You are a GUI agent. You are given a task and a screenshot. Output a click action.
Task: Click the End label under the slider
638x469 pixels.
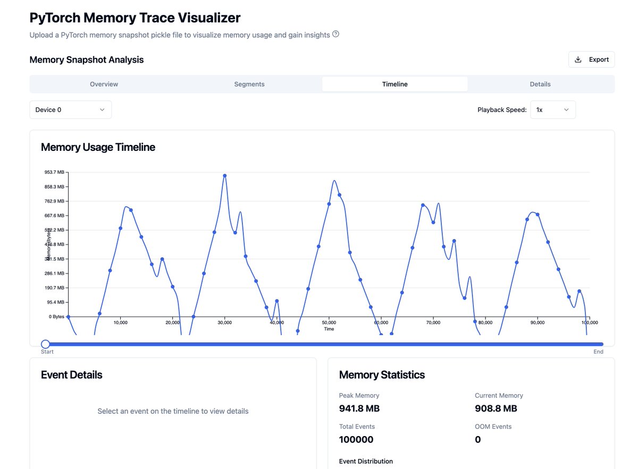pos(599,352)
